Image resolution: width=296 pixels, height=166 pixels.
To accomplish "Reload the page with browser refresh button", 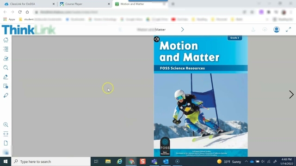I will (20, 12).
